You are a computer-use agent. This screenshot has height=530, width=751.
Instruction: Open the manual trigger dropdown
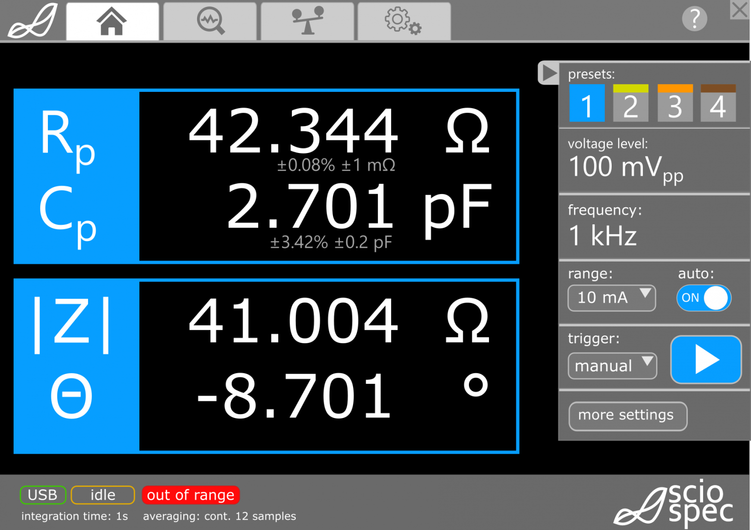[x=612, y=366]
